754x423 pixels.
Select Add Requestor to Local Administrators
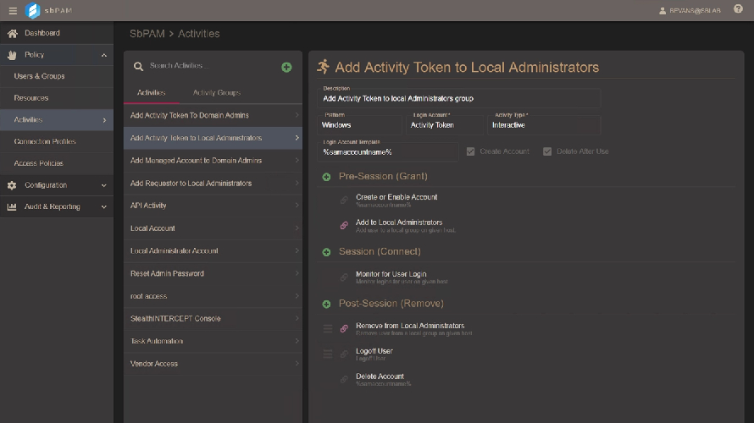click(213, 184)
